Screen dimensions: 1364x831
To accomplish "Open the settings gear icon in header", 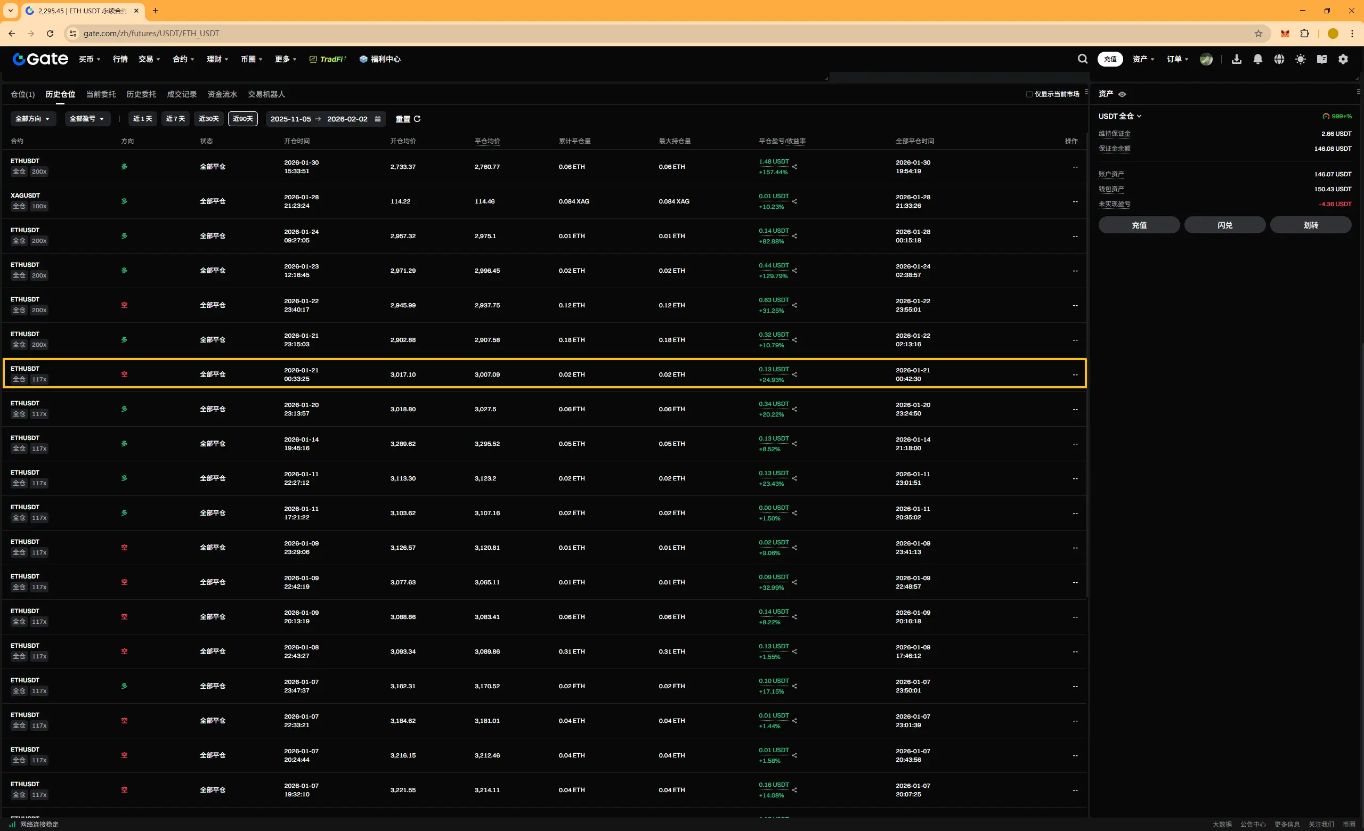I will [1343, 59].
